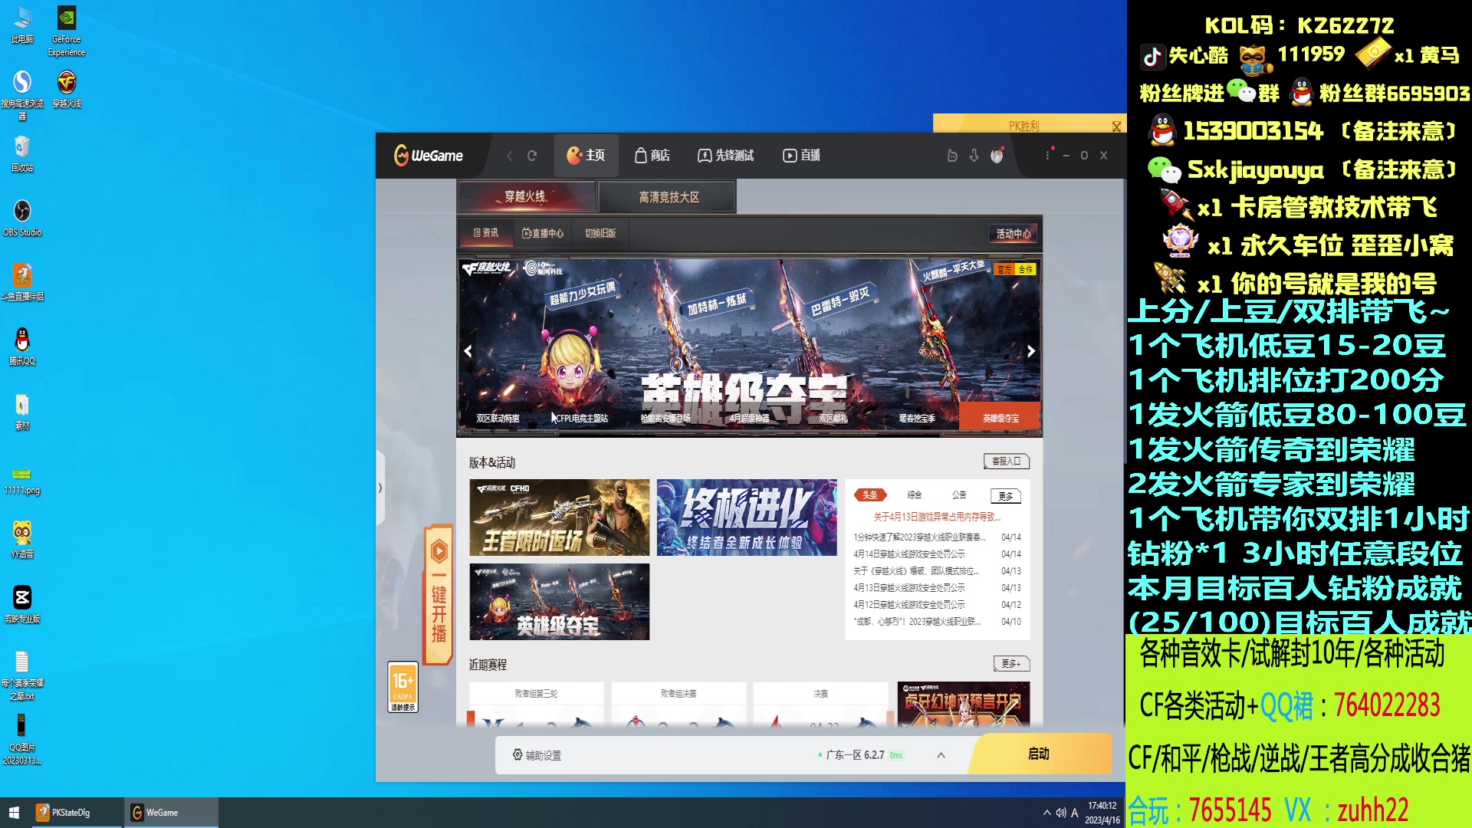Open the 剪映专业版 desktop icon
Viewport: 1472px width, 828px height.
tap(22, 604)
